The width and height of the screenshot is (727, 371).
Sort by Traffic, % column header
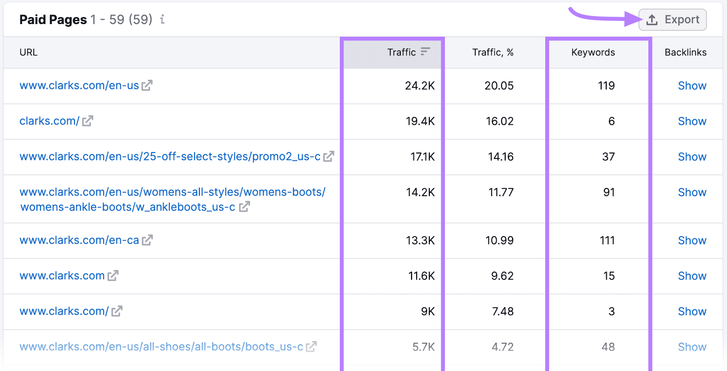pyautogui.click(x=493, y=52)
